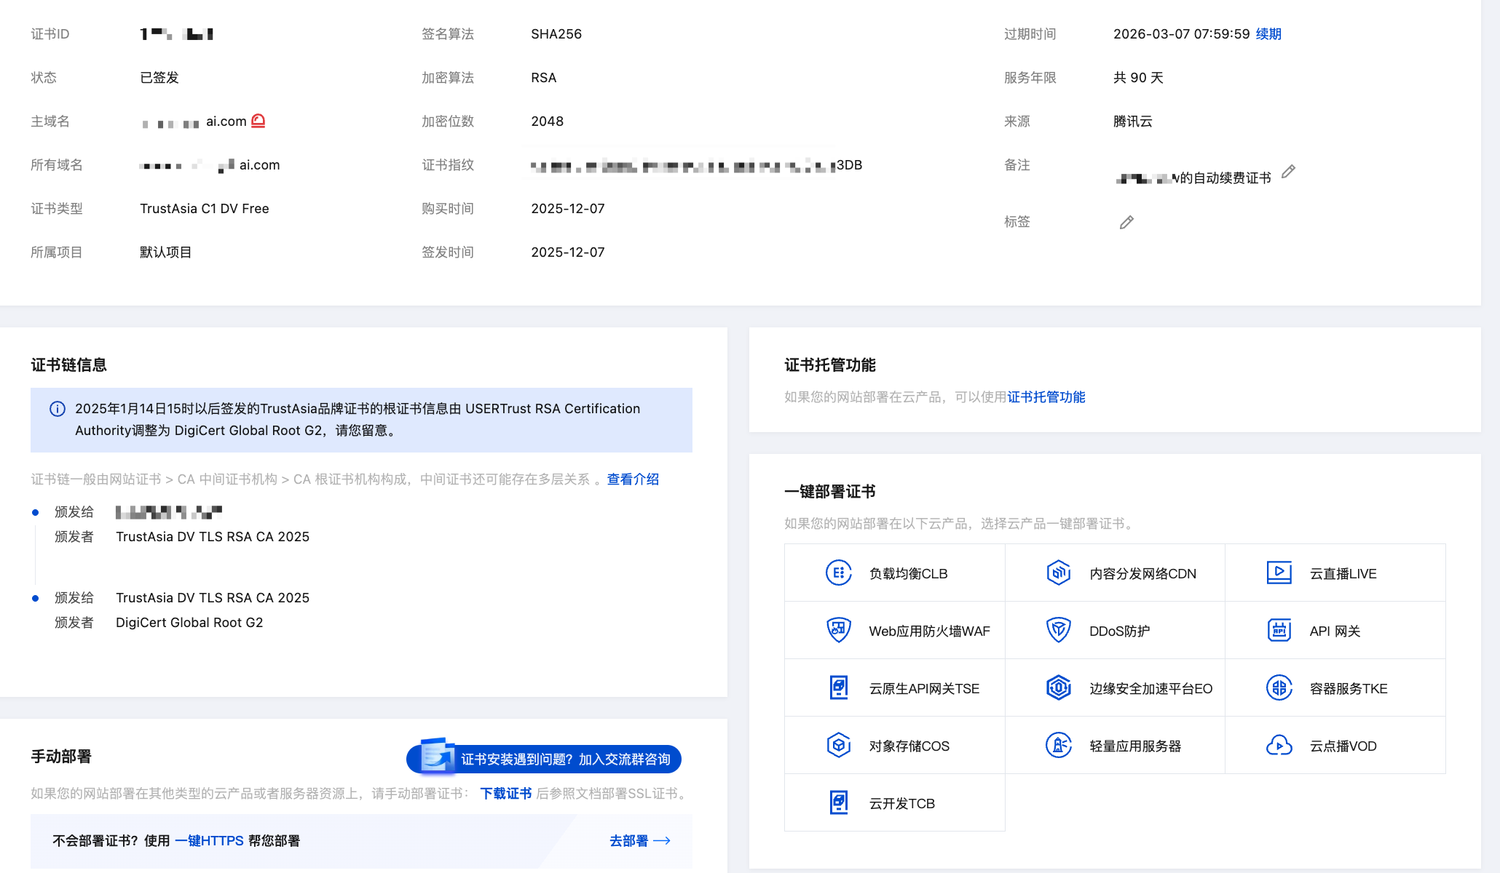
Task: Choose 云点播VOD deployment option
Action: [1342, 746]
